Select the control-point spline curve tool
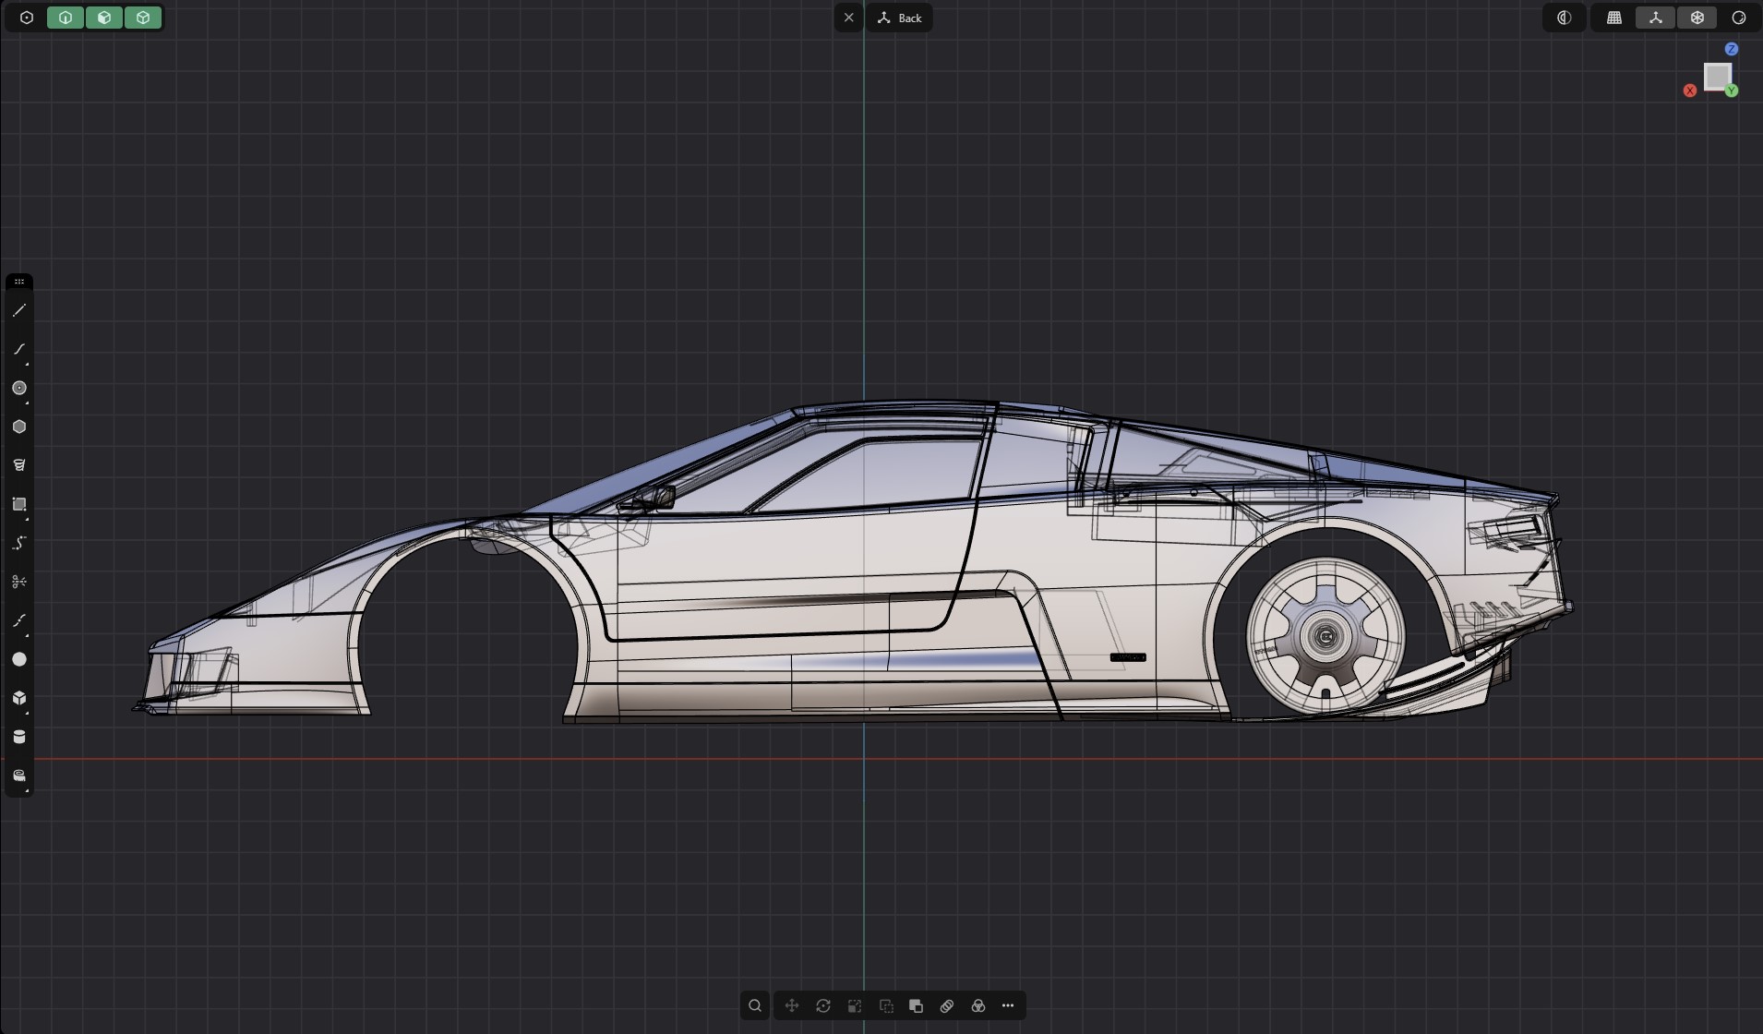 (x=19, y=543)
